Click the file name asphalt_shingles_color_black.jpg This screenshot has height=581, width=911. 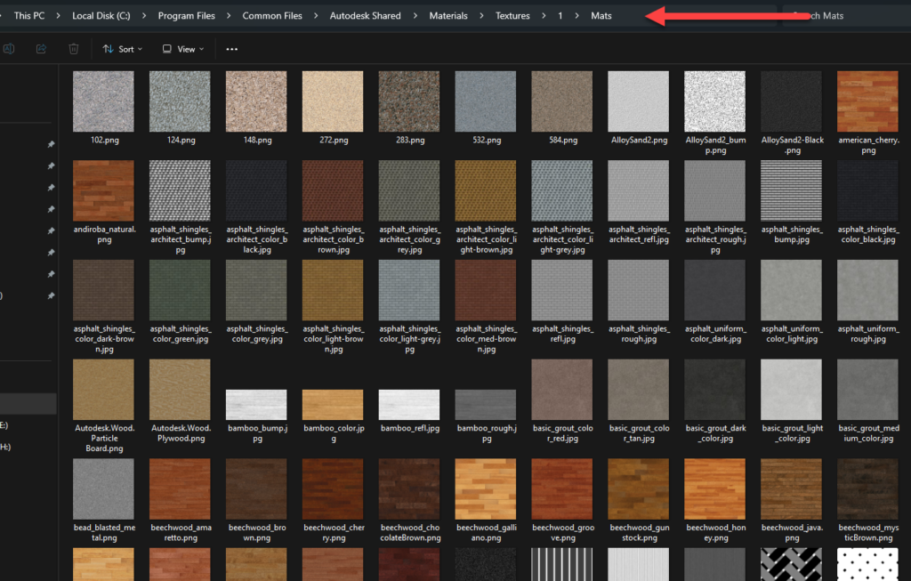pos(868,234)
